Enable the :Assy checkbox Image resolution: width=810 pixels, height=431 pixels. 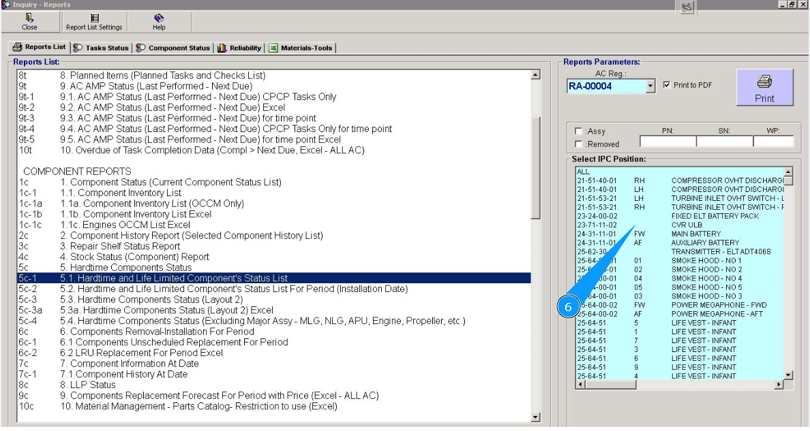[x=579, y=131]
